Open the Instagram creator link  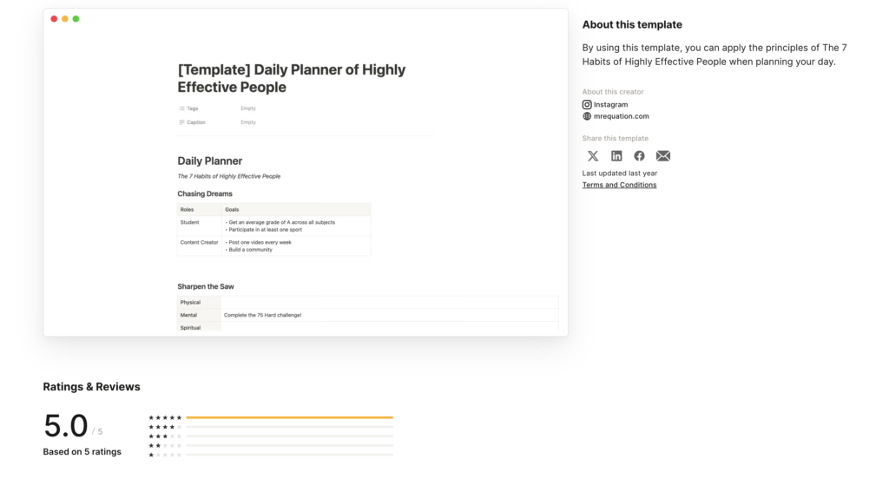click(610, 104)
